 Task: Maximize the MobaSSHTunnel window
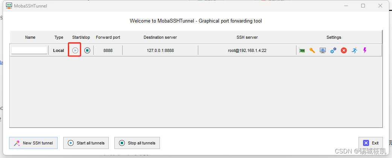pos(363,6)
